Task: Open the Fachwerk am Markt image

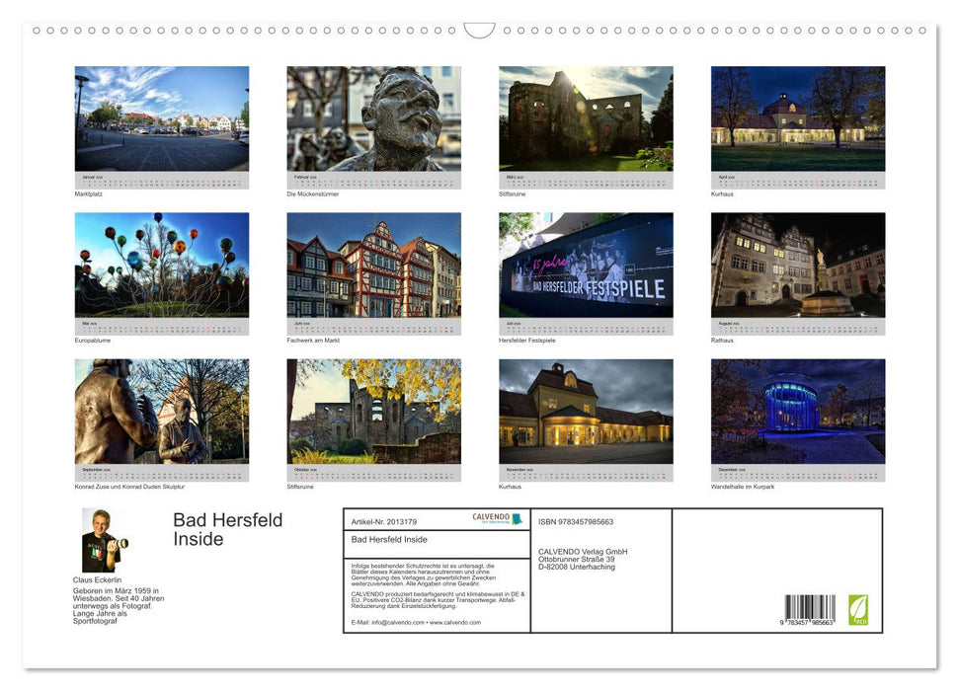Action: [x=373, y=267]
